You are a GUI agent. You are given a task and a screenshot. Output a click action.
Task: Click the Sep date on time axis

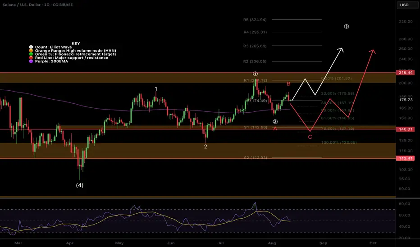tap(323, 243)
